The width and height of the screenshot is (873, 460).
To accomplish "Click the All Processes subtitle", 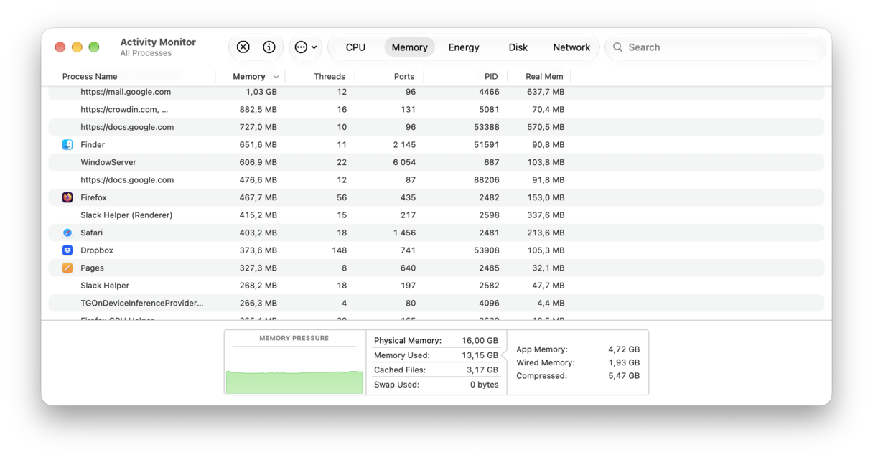I will pyautogui.click(x=146, y=53).
